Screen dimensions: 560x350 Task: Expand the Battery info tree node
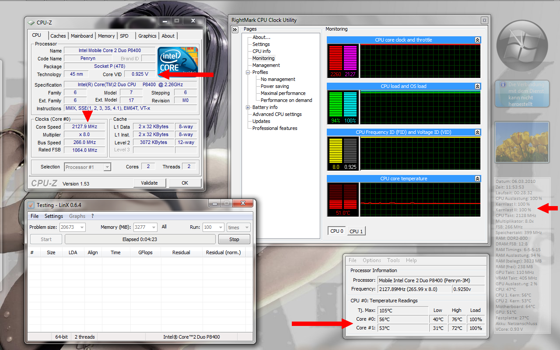(248, 107)
